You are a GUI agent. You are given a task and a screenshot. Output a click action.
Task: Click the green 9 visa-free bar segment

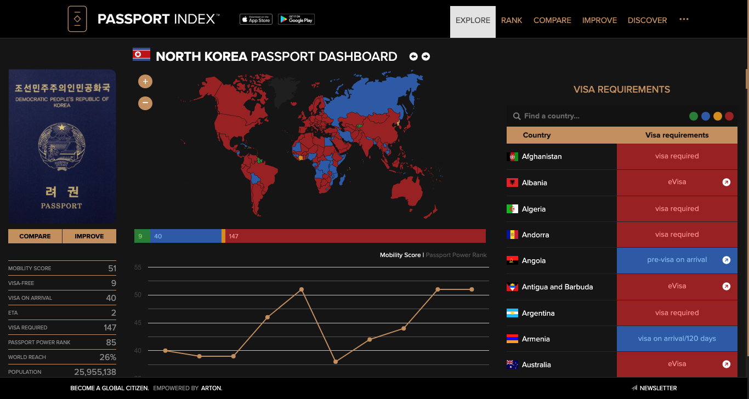(x=142, y=236)
